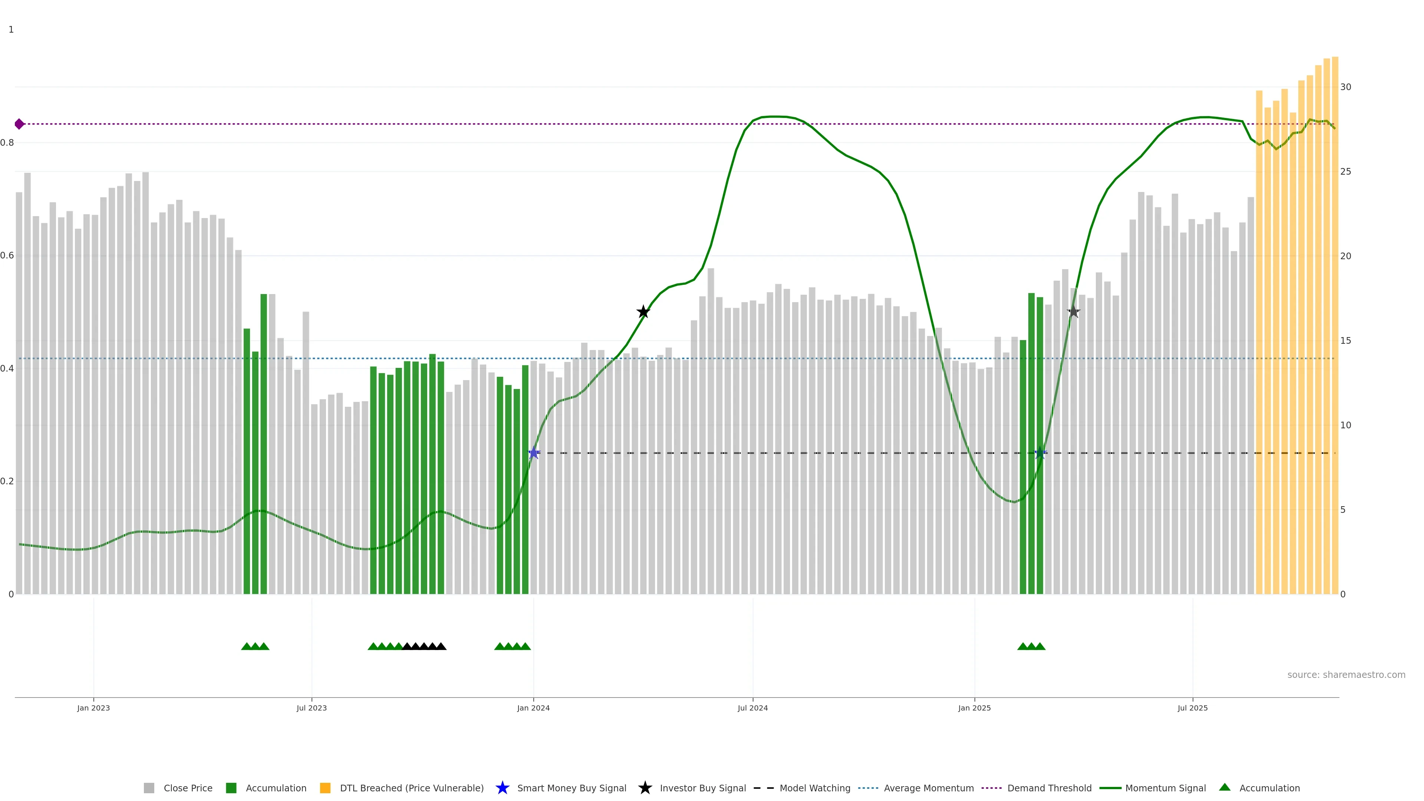
Task: Click blue star marker at Jan 2024
Action: click(534, 453)
